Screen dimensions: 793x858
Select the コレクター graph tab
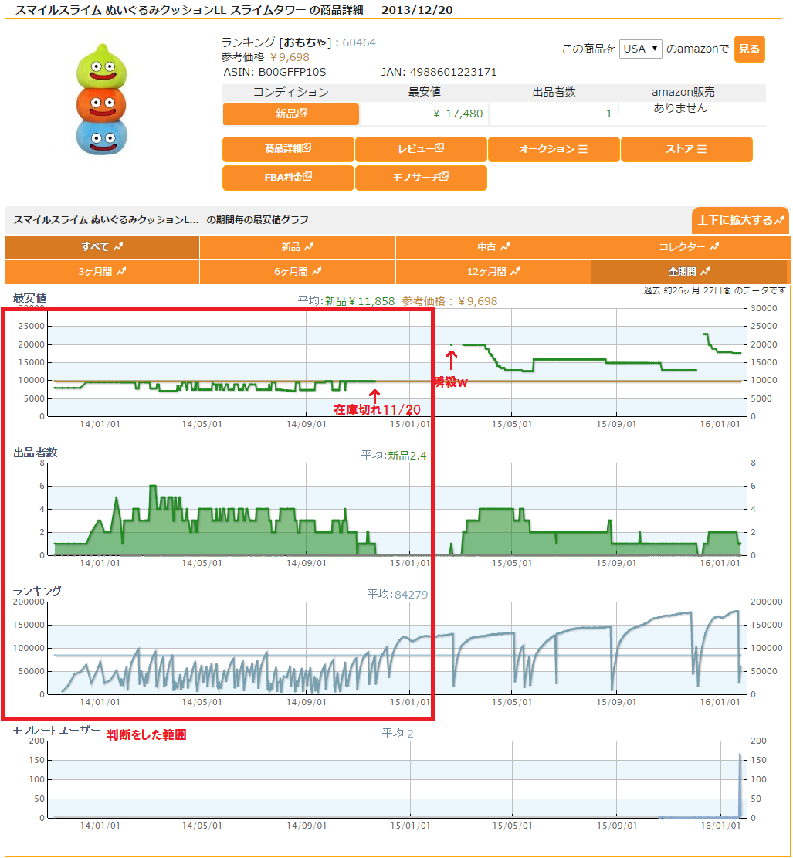pyautogui.click(x=689, y=247)
